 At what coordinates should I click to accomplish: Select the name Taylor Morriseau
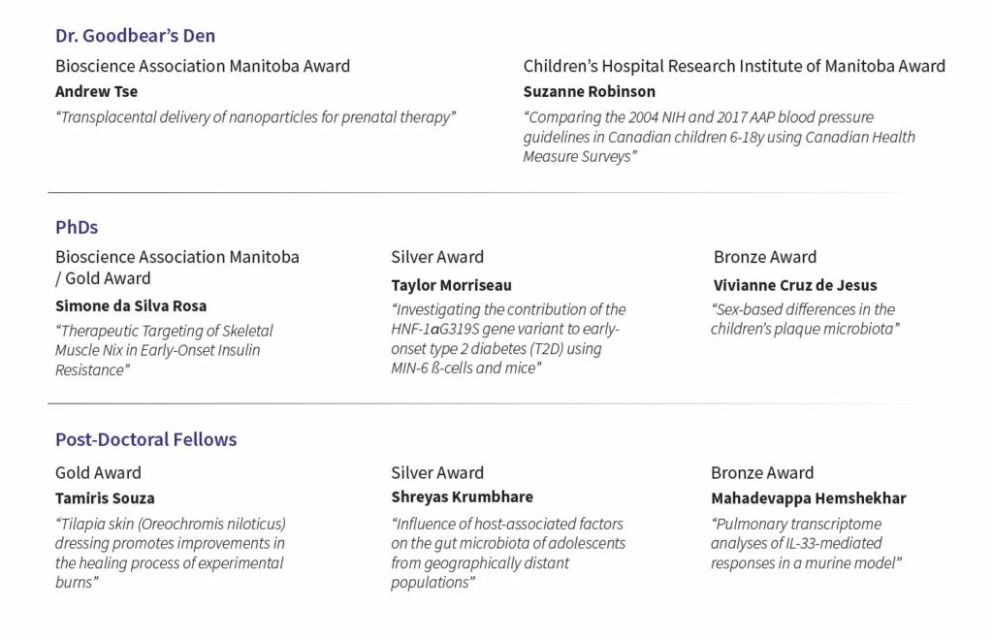(451, 285)
